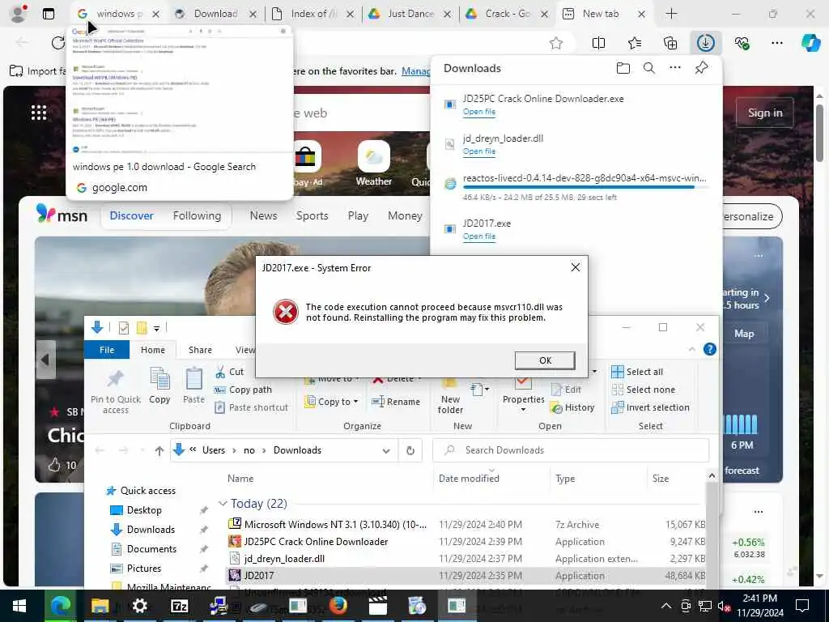829x622 pixels.
Task: Open Windows Start menu
Action: click(19, 606)
